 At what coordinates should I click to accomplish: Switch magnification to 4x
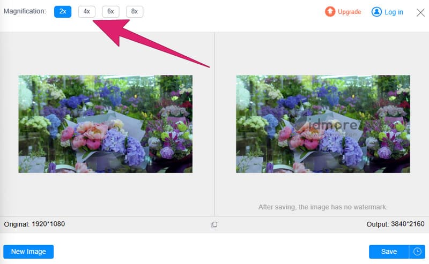coord(86,11)
